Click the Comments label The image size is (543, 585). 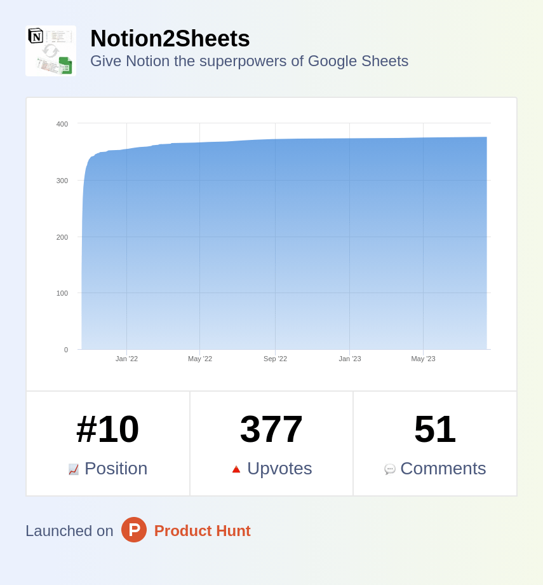pos(443,469)
